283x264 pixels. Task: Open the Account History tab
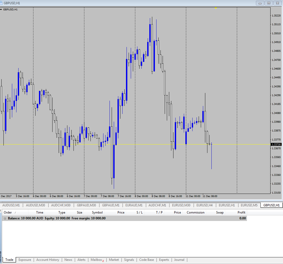tap(48, 260)
